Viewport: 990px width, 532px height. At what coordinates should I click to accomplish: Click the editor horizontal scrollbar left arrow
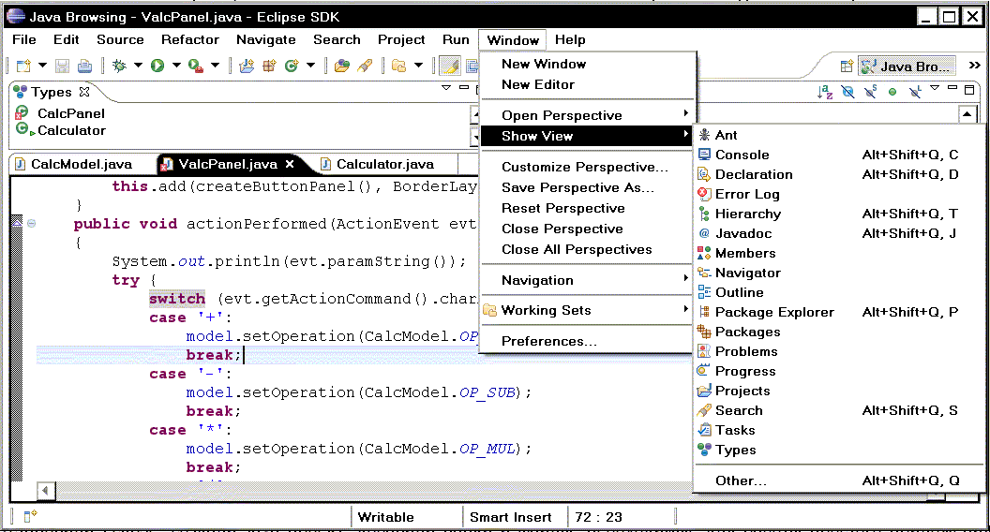click(x=45, y=491)
